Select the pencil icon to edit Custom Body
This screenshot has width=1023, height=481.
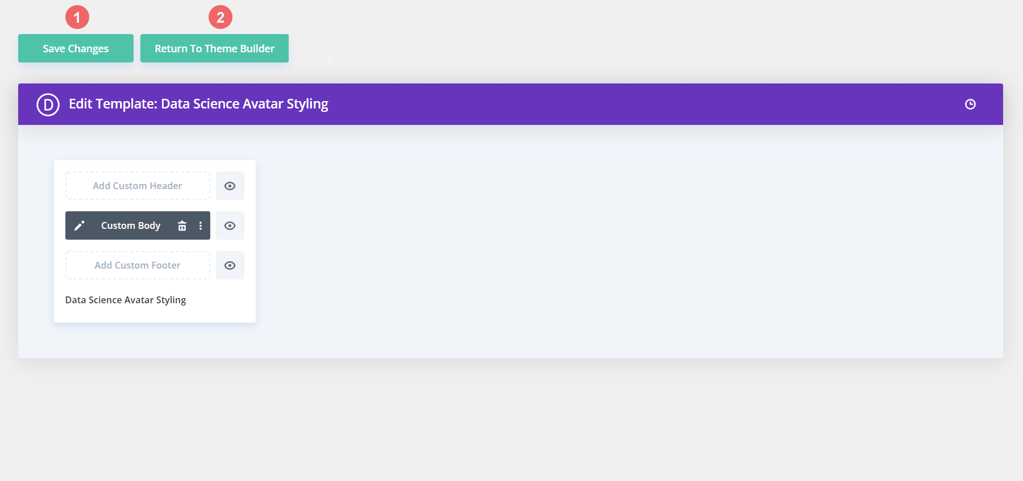click(x=80, y=225)
